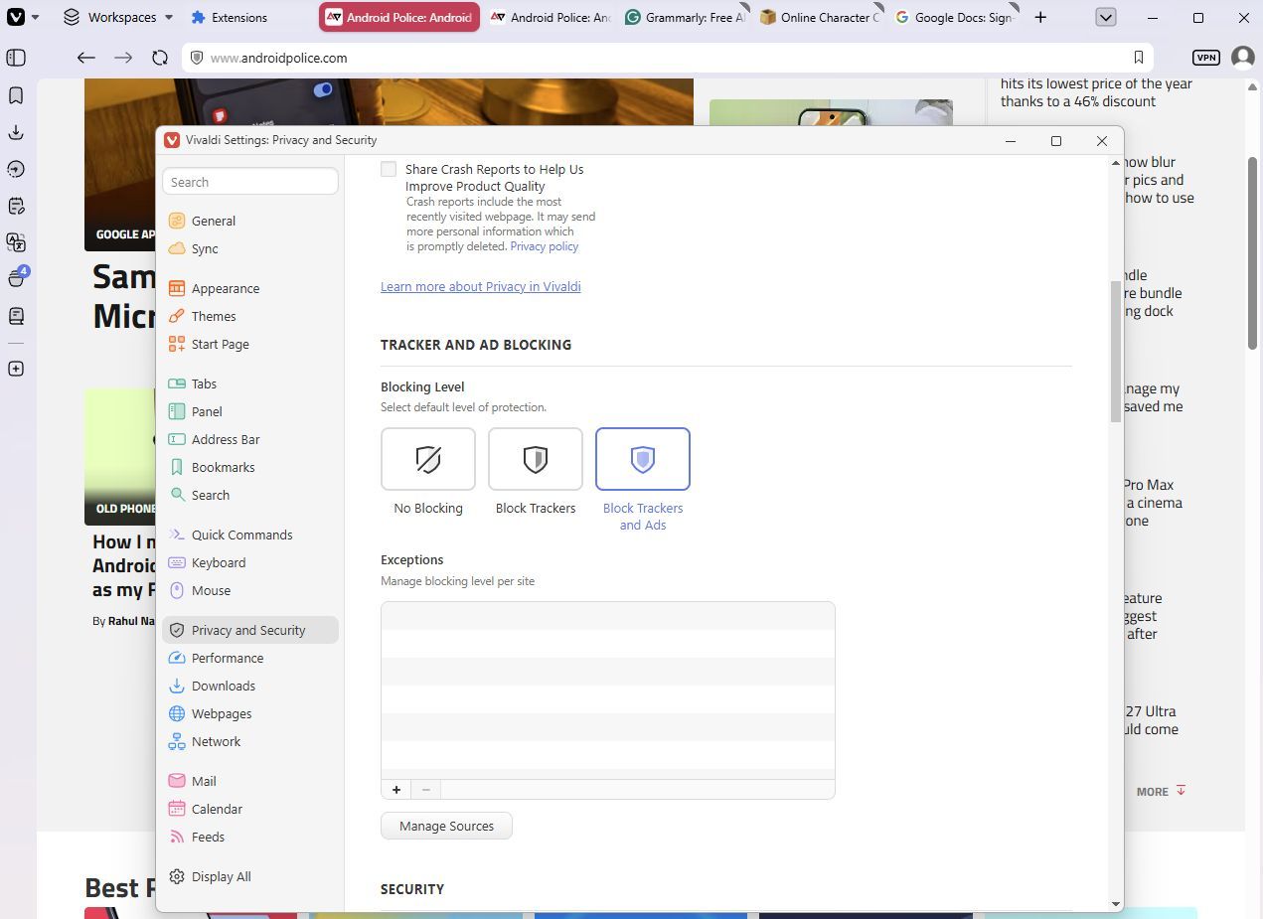This screenshot has height=919, width=1263.
Task: Open Bookmarks settings category
Action: (250, 467)
